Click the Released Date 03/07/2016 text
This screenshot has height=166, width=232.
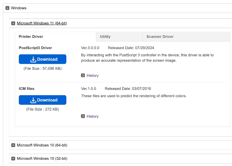tap(128, 89)
